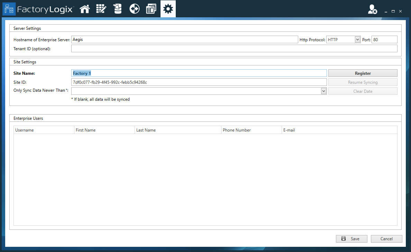Click the user logout icon
The image size is (411, 252).
point(372,9)
